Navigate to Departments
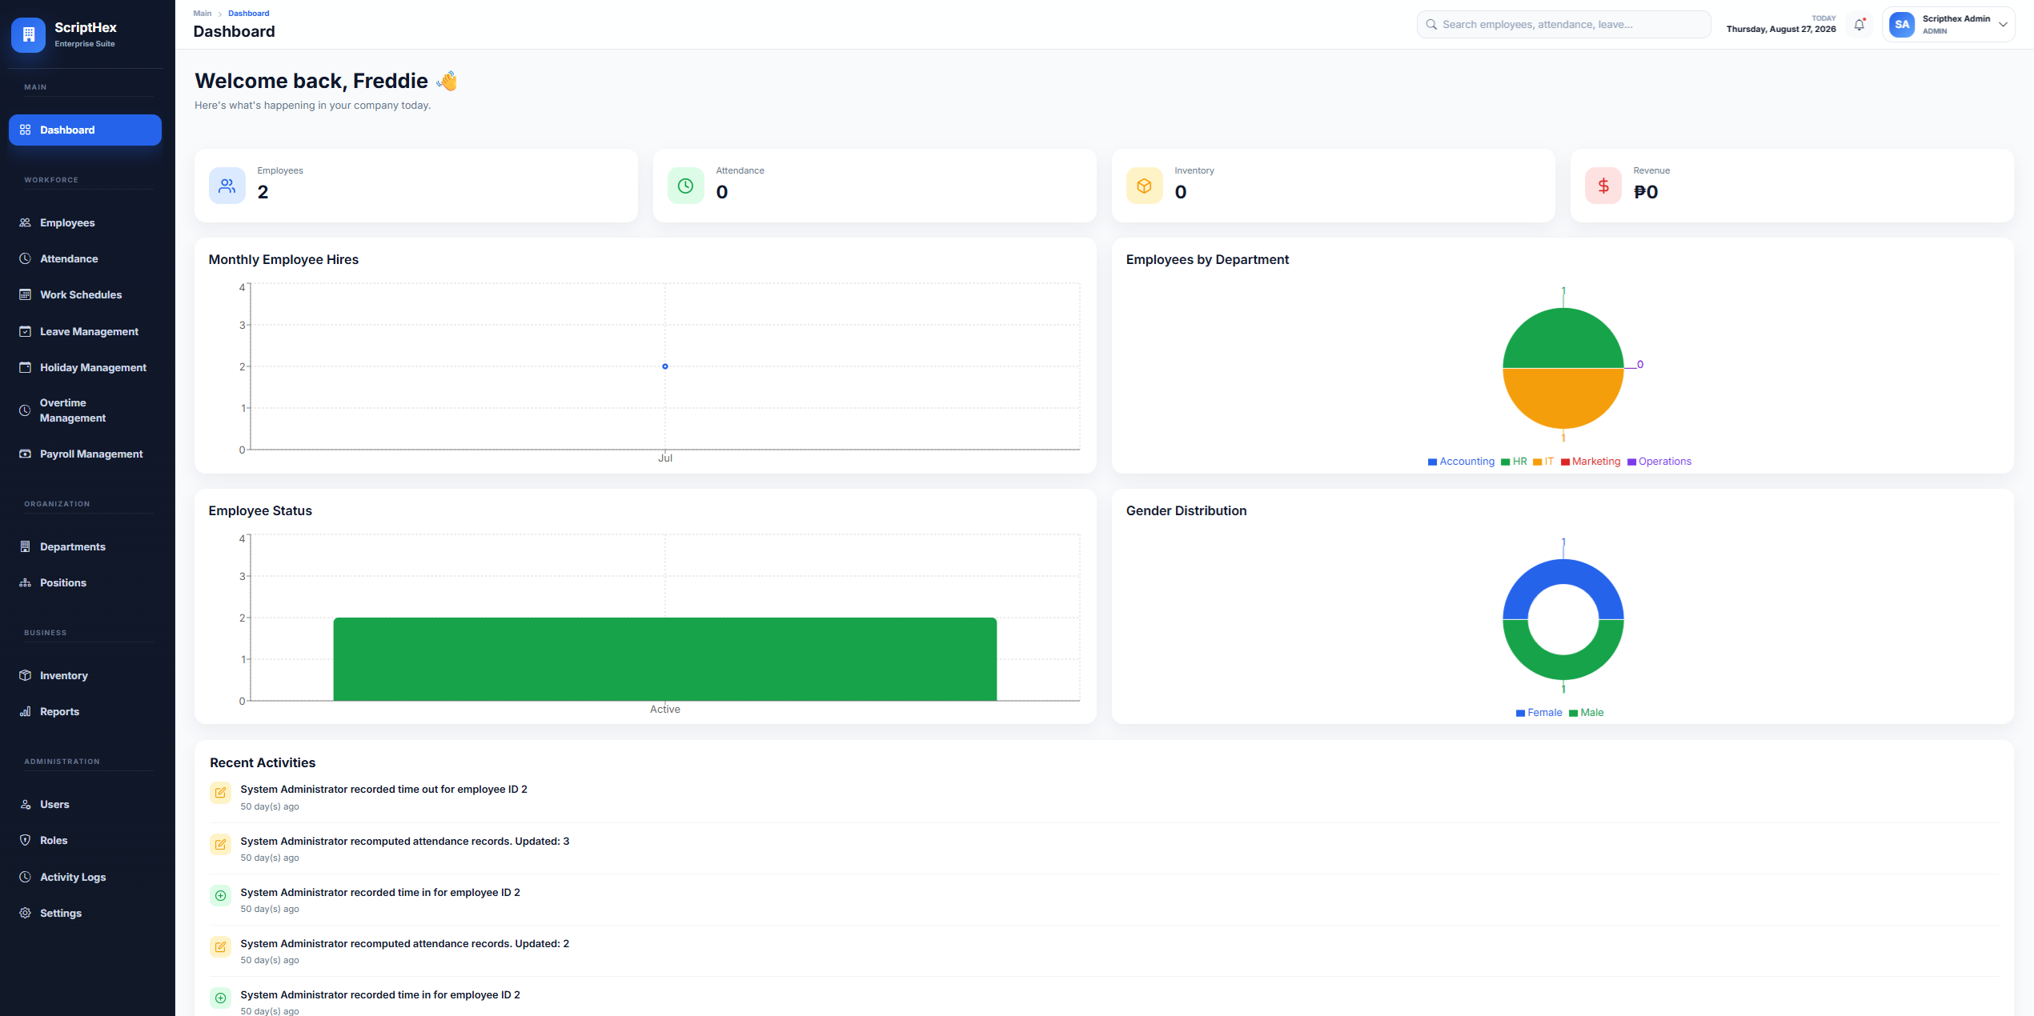The height and width of the screenshot is (1016, 2034). point(85,546)
